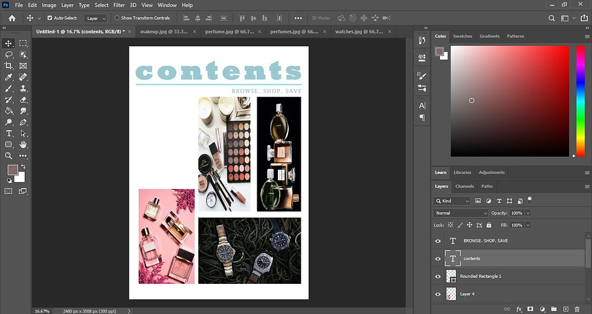Toggle the Auto-Select checkbox
The image size is (592, 314).
click(x=50, y=17)
